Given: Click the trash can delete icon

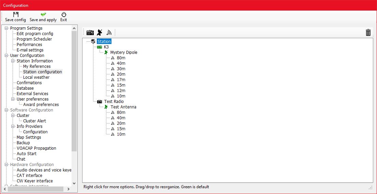Looking at the screenshot, I should (368, 32).
